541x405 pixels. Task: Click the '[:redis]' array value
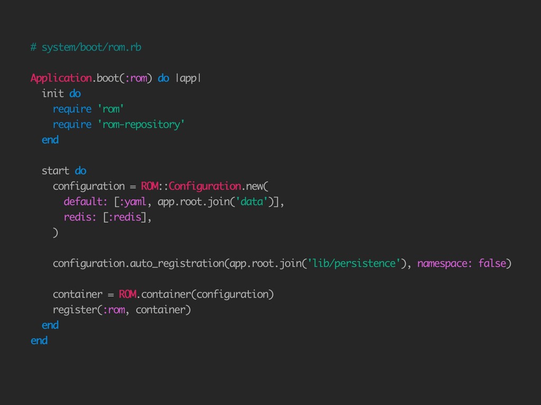tap(125, 217)
